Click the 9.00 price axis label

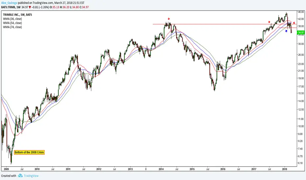[x=301, y=134]
